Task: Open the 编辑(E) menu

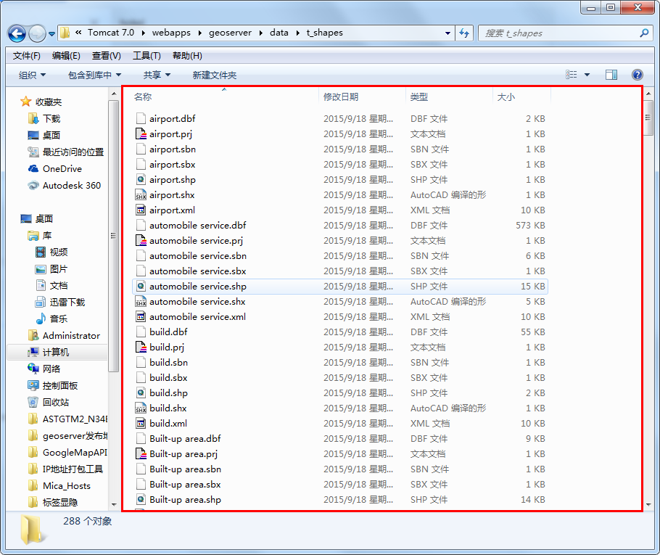Action: point(66,56)
